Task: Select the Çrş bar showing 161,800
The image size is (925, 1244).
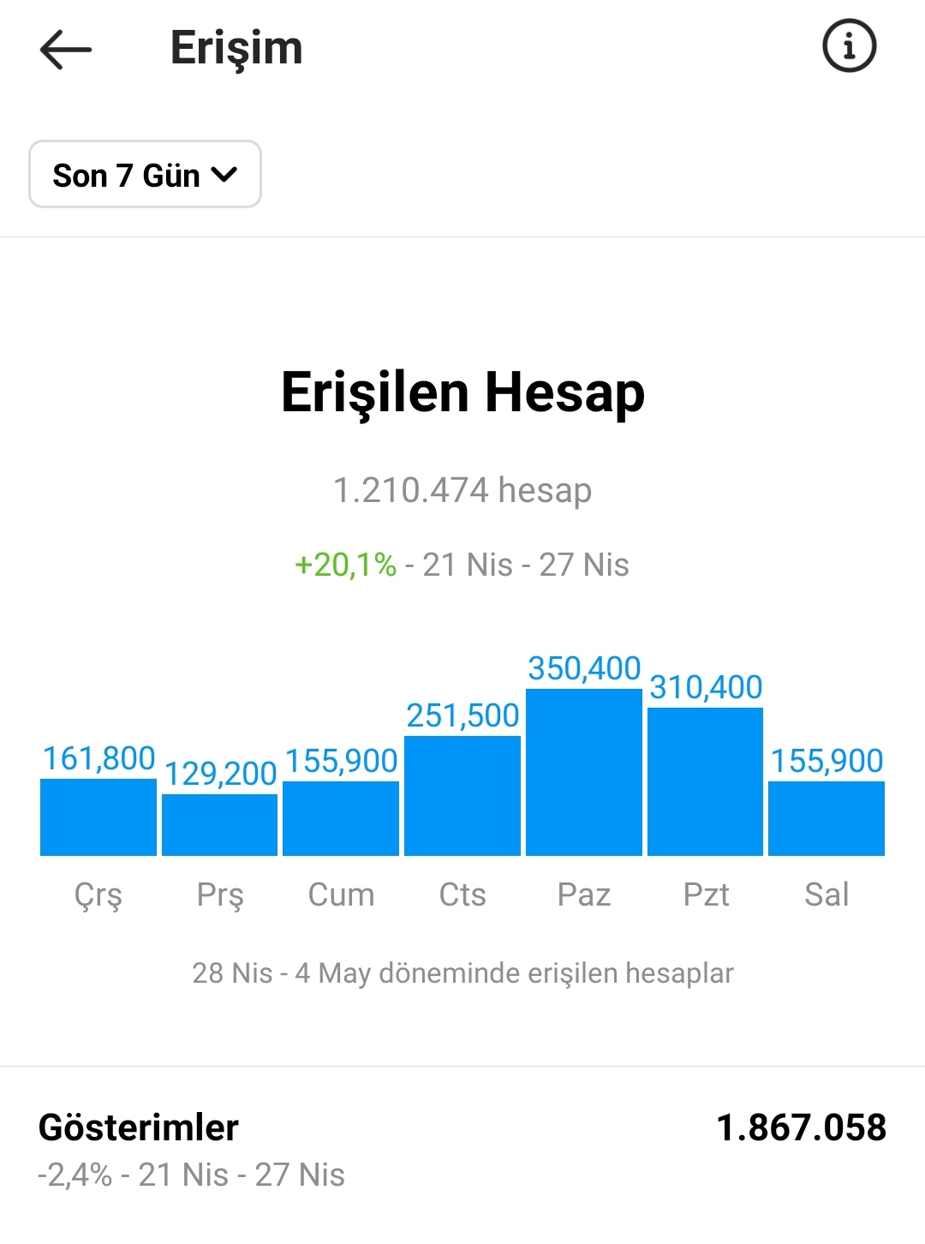Action: point(98,817)
